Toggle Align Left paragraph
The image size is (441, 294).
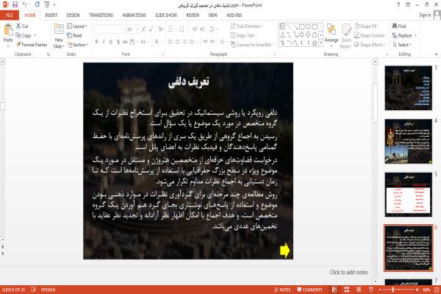[x=171, y=42]
